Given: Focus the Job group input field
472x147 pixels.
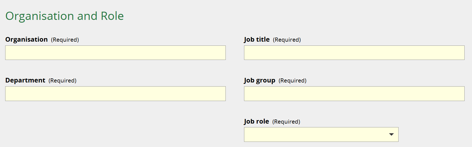Looking at the screenshot, I should pos(354,94).
